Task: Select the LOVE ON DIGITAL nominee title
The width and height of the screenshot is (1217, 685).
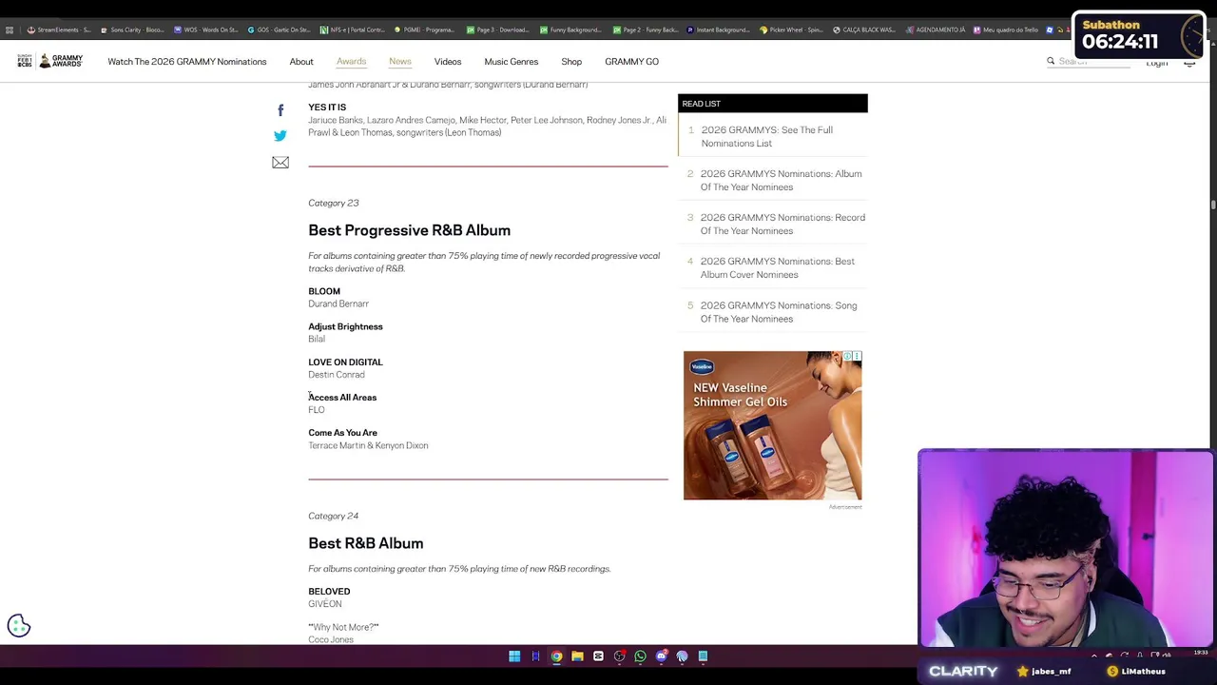Action: [x=345, y=362]
